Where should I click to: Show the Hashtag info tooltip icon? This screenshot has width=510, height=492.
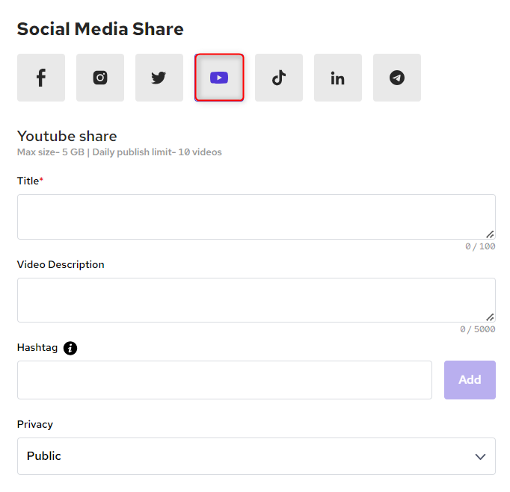[70, 348]
